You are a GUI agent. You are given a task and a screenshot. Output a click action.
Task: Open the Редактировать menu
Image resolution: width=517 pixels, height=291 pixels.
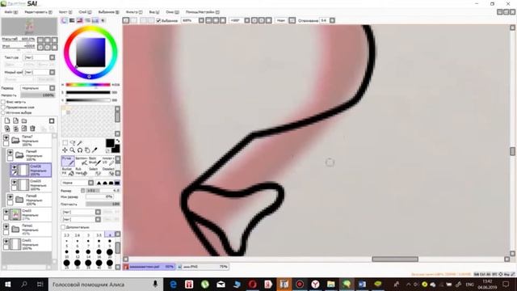tap(38, 12)
